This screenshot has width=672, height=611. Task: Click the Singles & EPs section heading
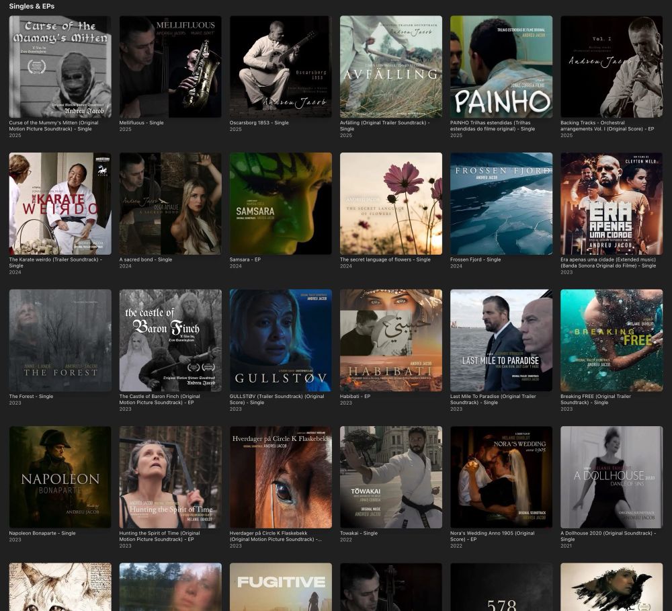tap(32, 7)
